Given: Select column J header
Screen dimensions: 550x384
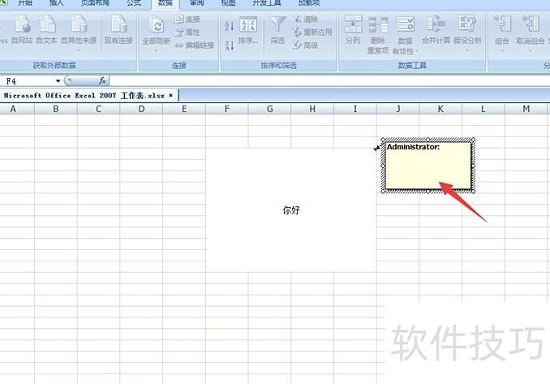Looking at the screenshot, I should [x=397, y=109].
